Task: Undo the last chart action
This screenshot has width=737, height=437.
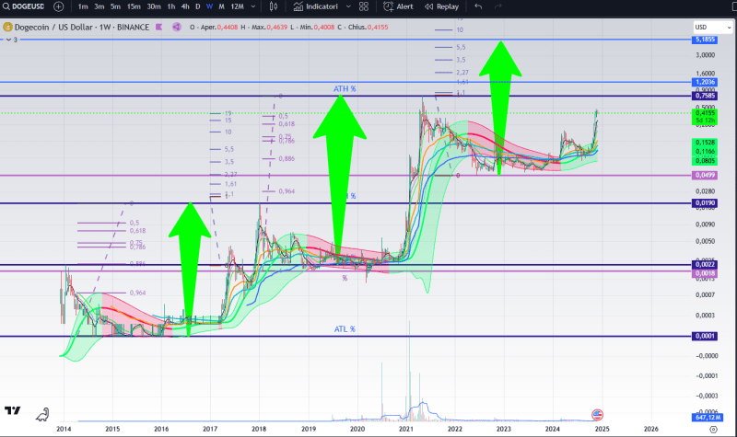Action: tap(478, 6)
